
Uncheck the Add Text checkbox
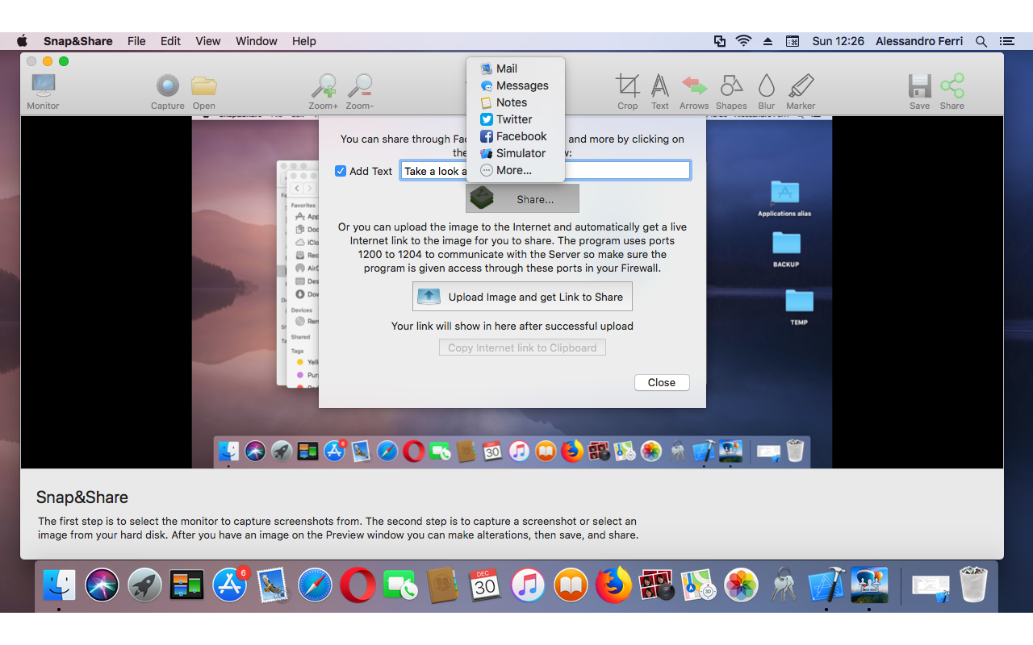(341, 171)
